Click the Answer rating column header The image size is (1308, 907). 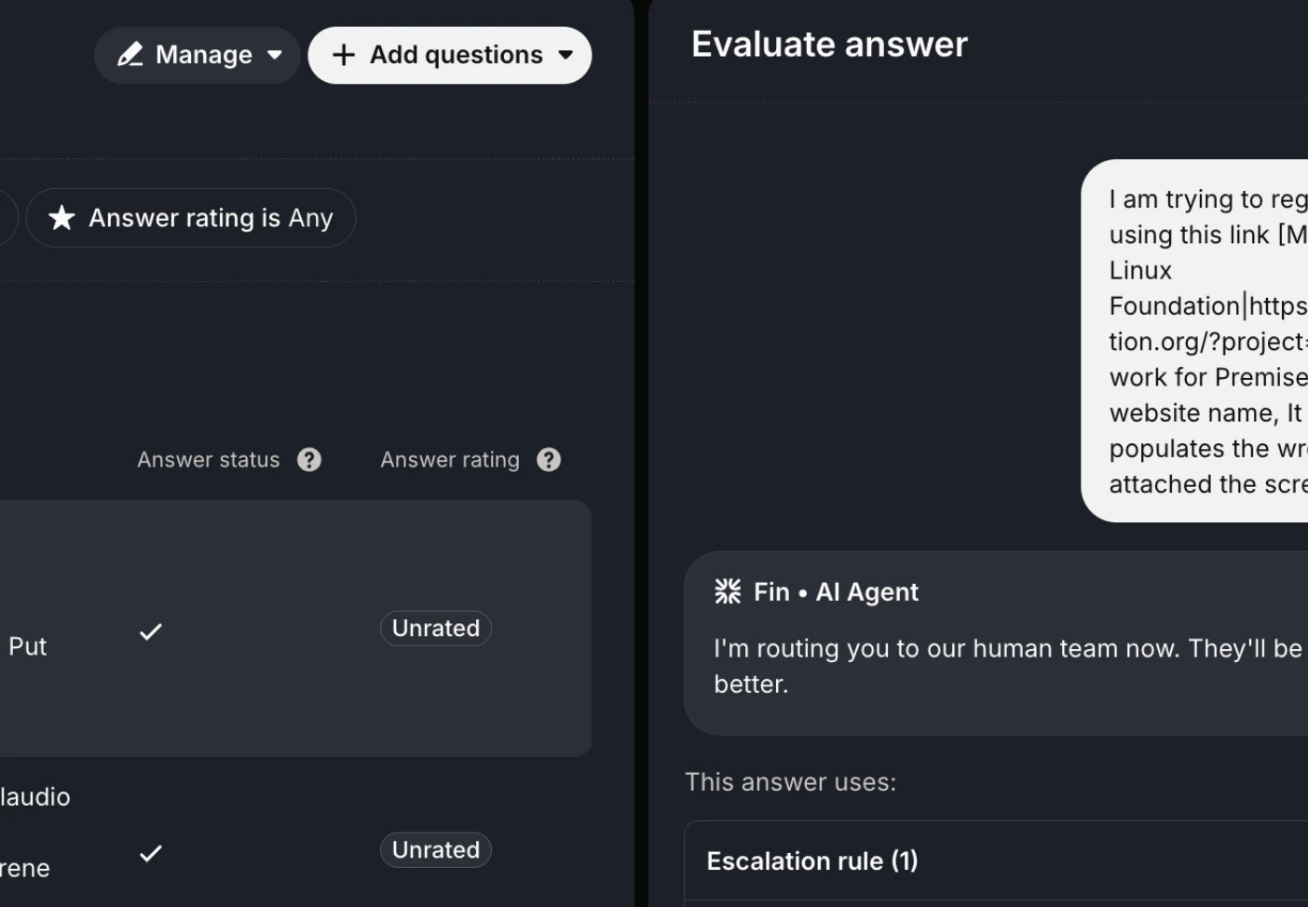click(449, 460)
